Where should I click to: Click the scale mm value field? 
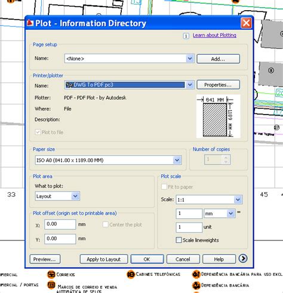tap(189, 214)
